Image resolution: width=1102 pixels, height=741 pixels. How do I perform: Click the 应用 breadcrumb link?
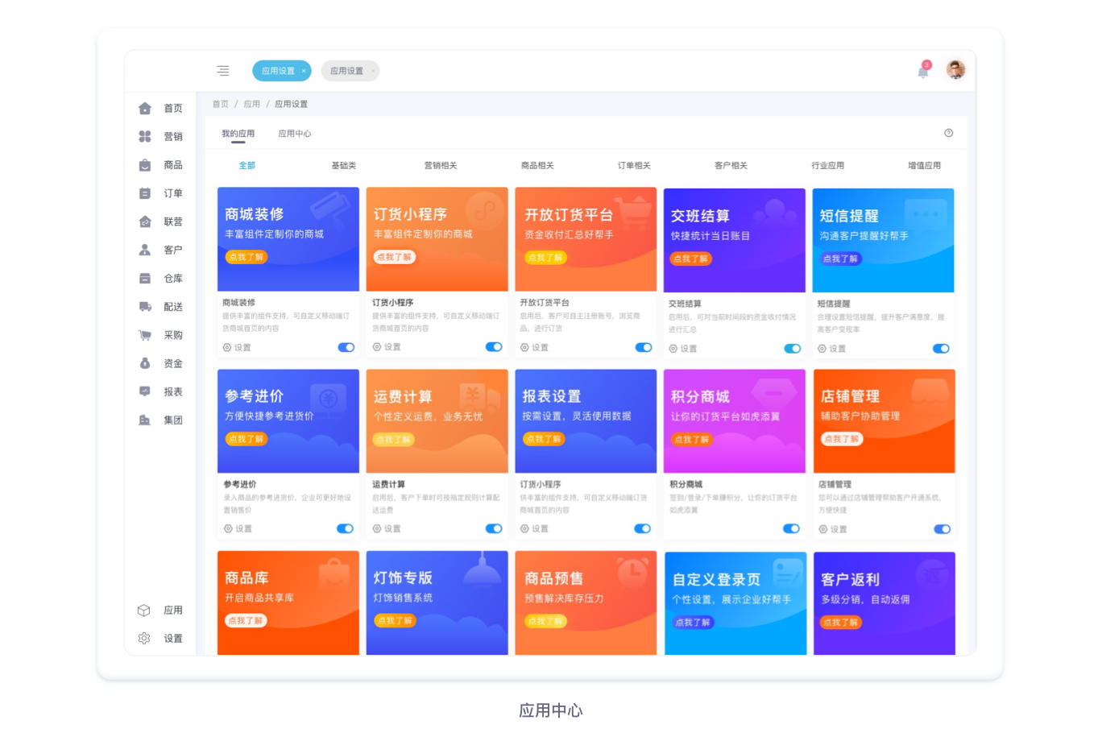tap(252, 104)
